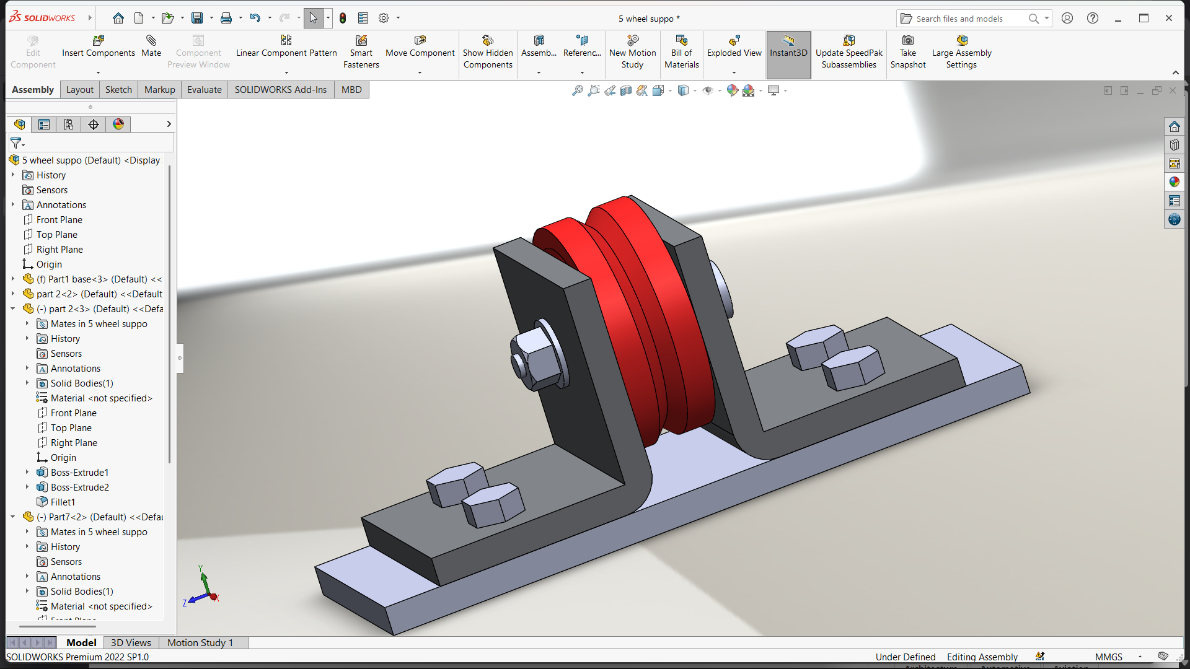Take a Snapshot

click(907, 52)
